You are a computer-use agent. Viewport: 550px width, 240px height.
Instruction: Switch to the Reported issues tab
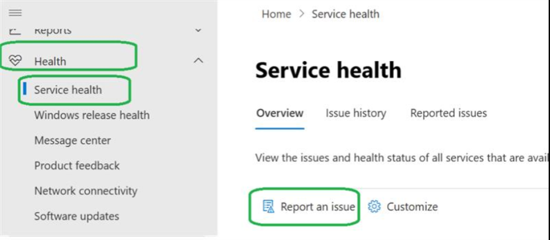(x=448, y=113)
